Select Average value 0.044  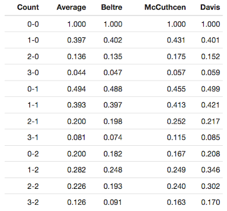coord(77,73)
